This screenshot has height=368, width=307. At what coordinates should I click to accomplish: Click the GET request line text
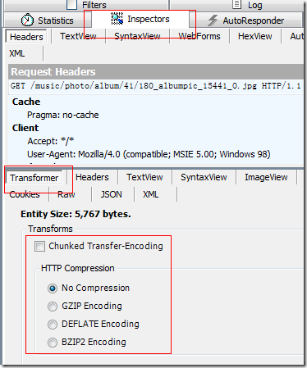pyautogui.click(x=155, y=86)
